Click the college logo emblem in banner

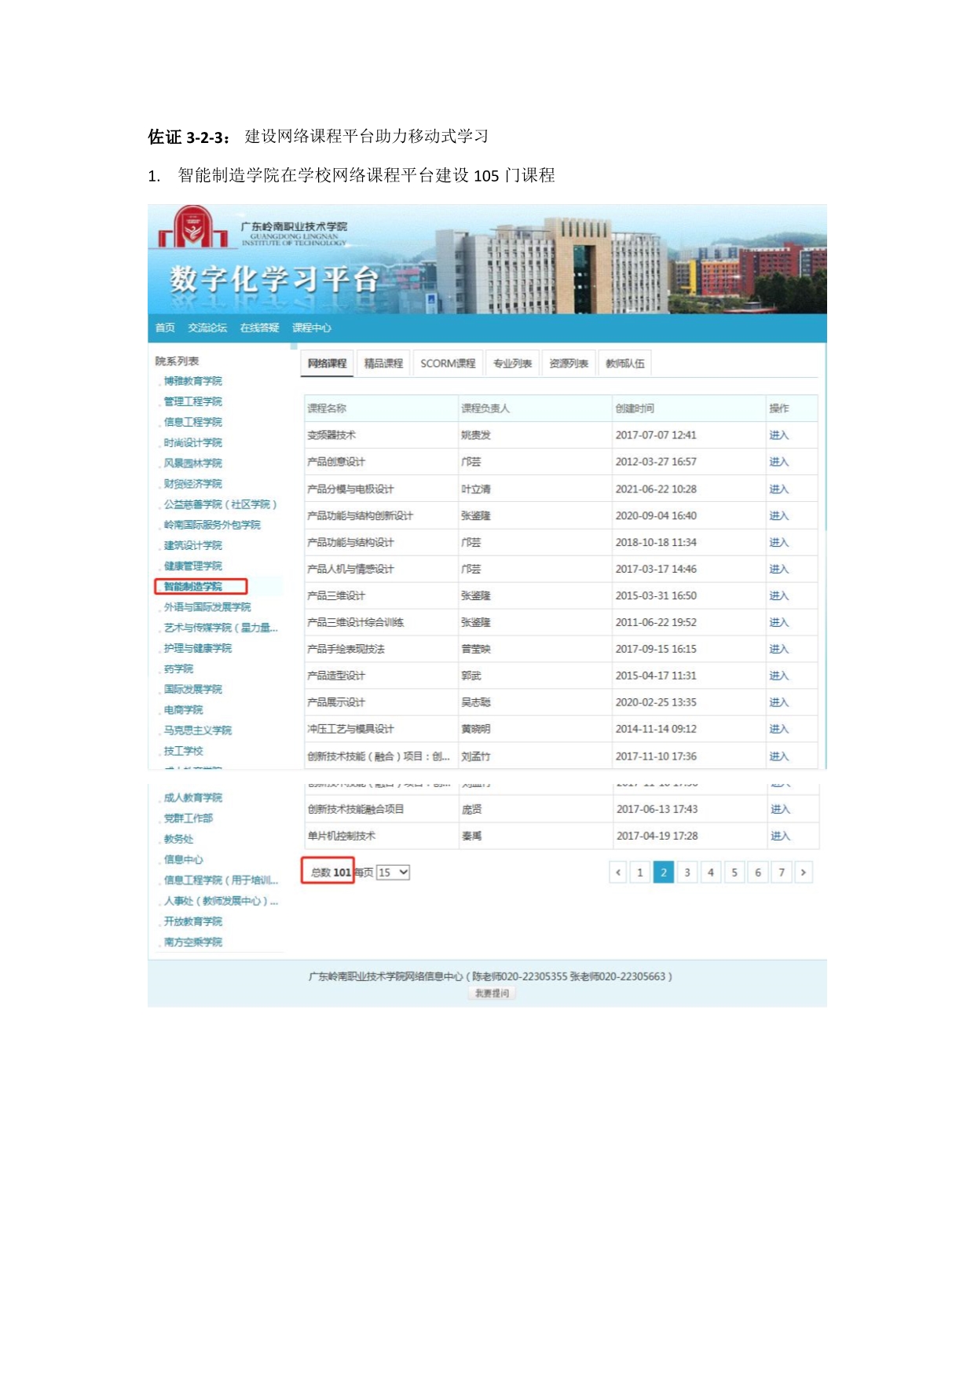click(x=192, y=227)
